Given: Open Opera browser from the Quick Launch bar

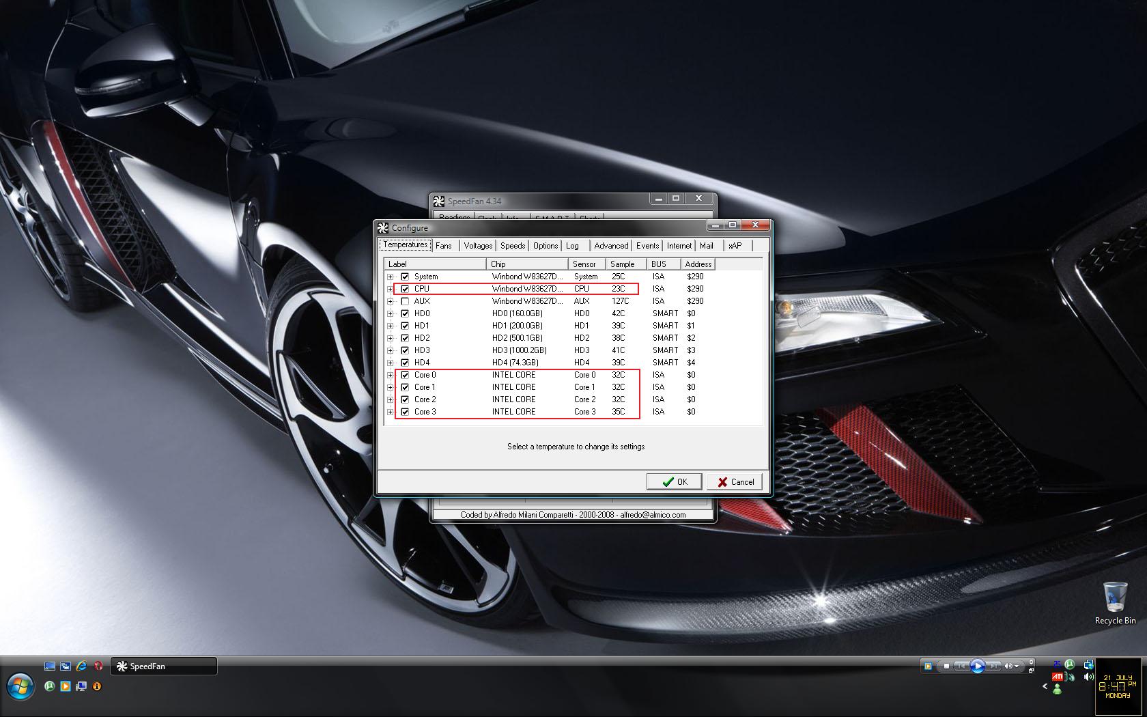Looking at the screenshot, I should point(98,665).
